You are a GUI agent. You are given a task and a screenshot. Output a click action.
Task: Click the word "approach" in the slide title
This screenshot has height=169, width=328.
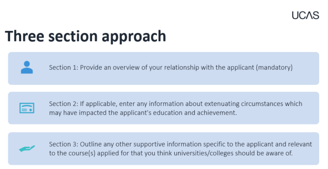click(x=134, y=37)
